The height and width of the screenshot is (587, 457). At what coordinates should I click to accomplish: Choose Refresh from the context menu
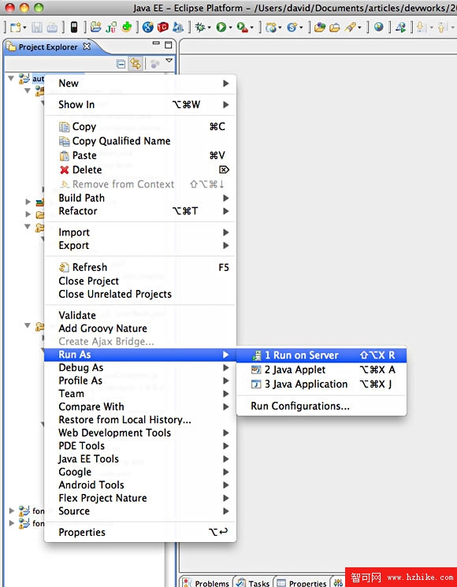(140, 267)
